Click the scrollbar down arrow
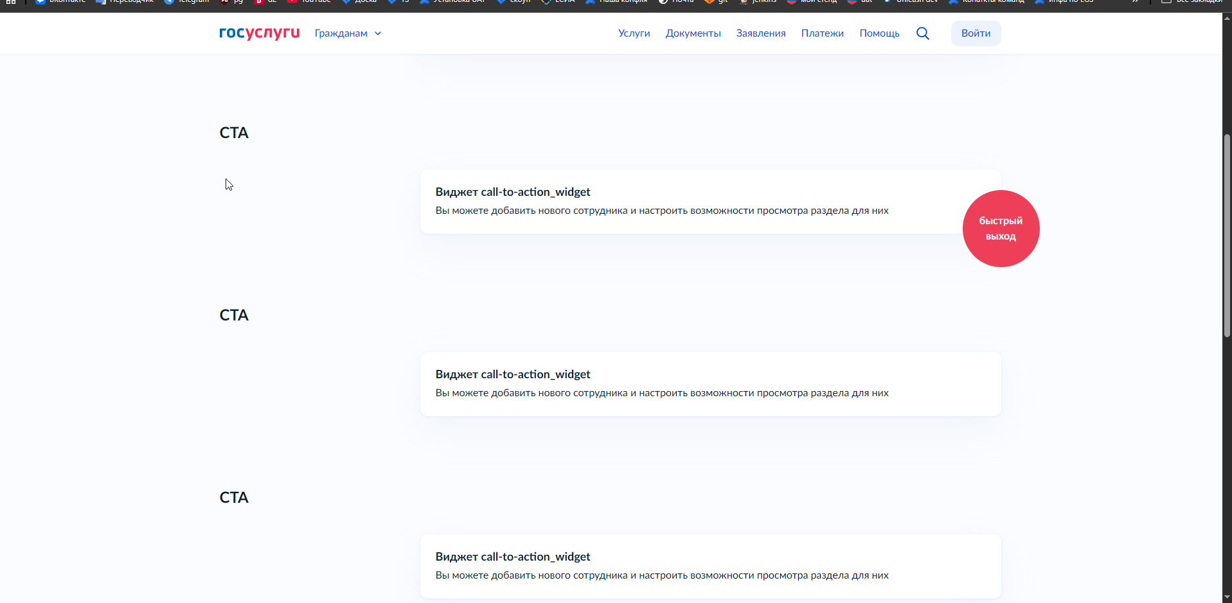Screen dimensions: 1232x603 (1227, 598)
